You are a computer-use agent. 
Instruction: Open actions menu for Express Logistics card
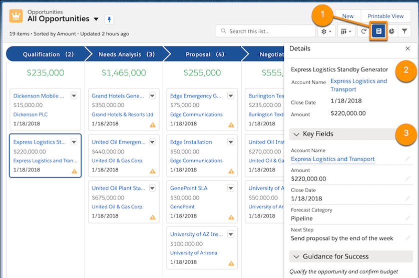pos(74,141)
